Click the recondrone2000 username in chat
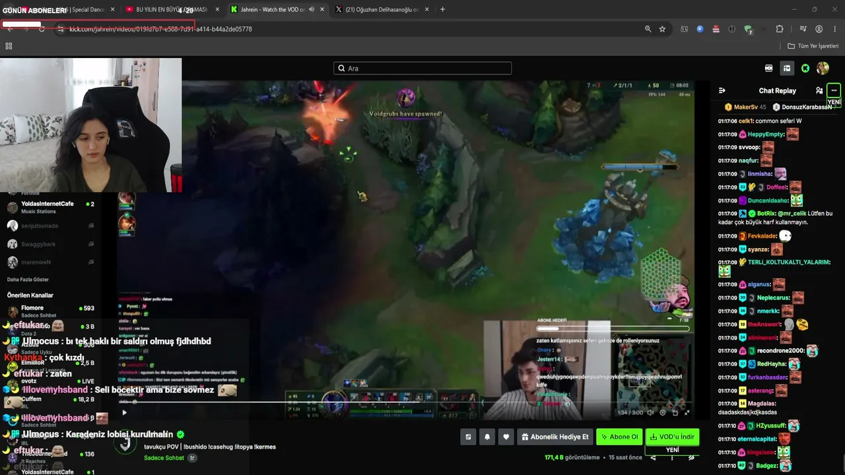Screen dimensions: 845x475 [780, 351]
